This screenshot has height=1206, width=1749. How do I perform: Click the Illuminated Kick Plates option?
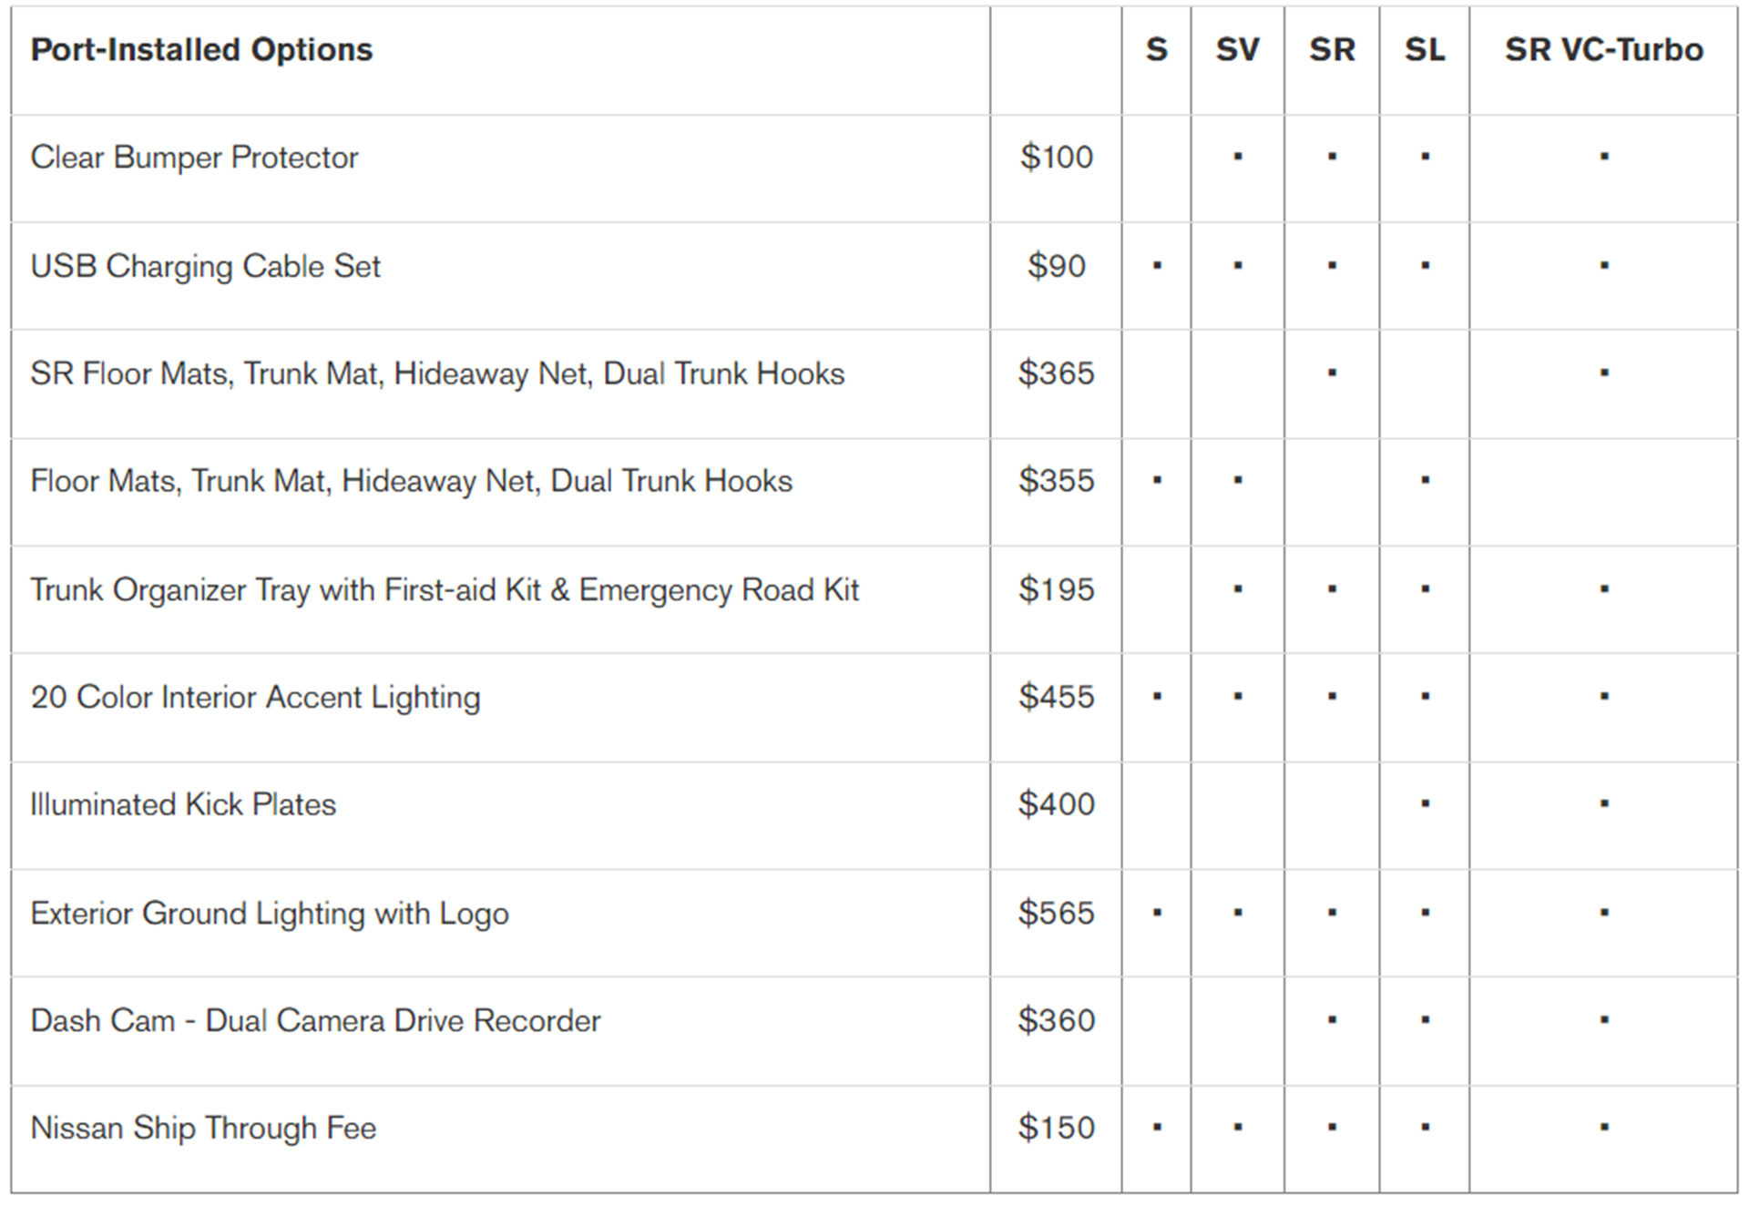click(x=183, y=804)
